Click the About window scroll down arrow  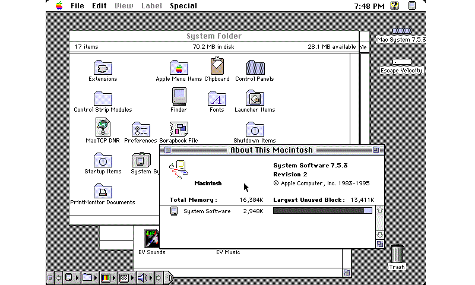click(x=380, y=235)
